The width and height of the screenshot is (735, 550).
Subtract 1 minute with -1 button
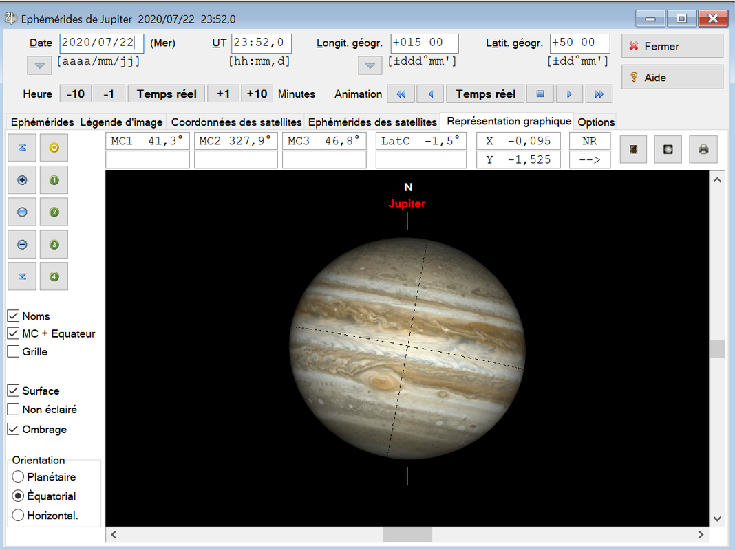[109, 94]
